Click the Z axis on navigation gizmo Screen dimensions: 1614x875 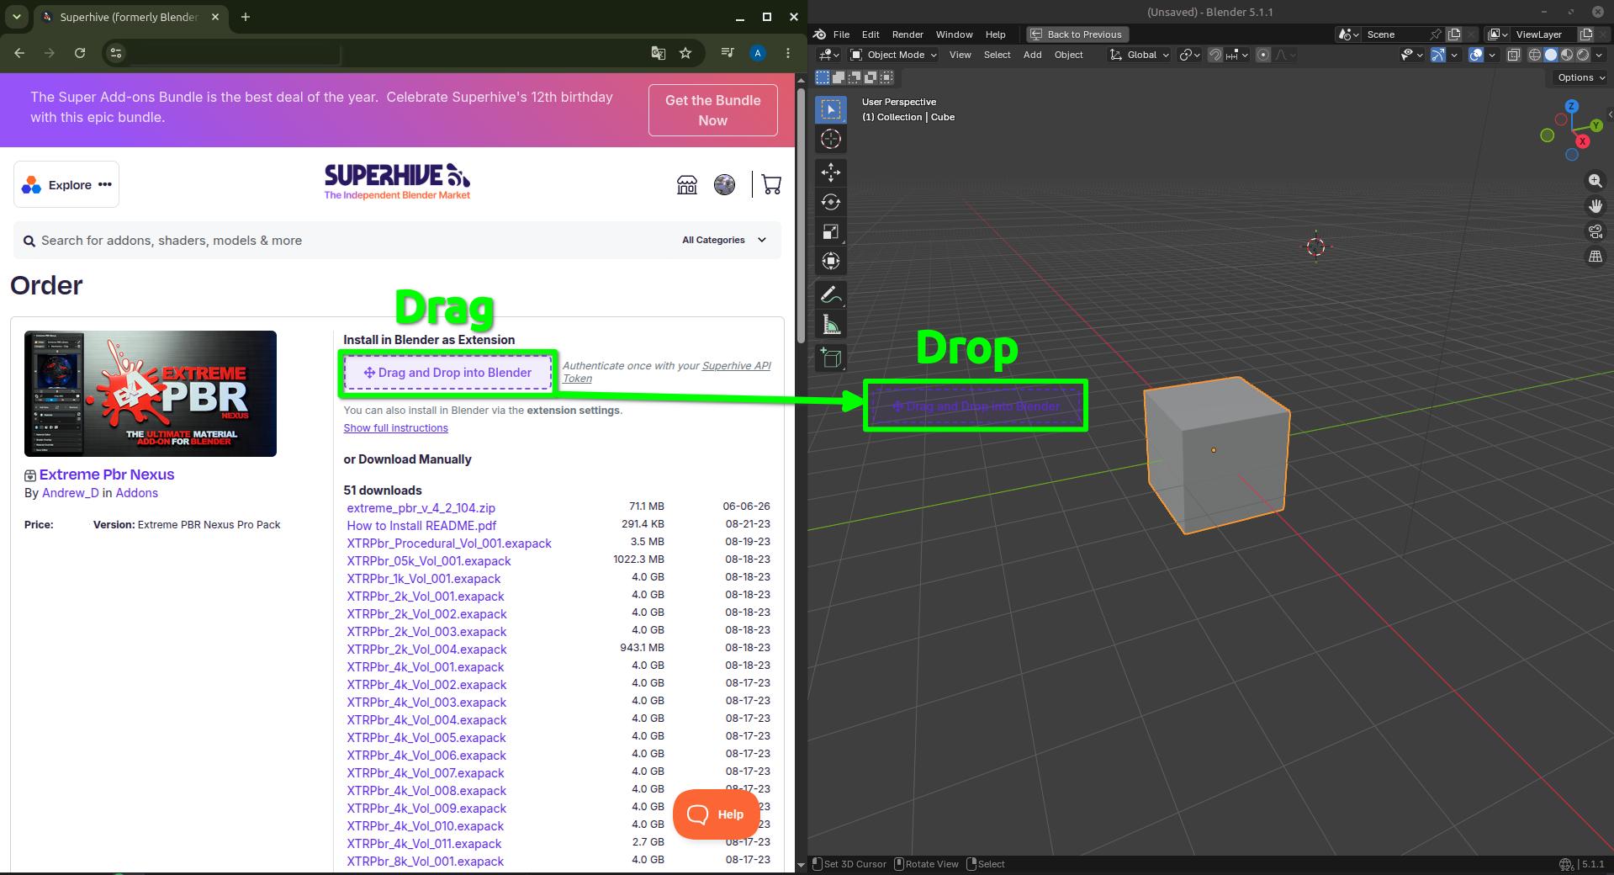click(x=1571, y=107)
